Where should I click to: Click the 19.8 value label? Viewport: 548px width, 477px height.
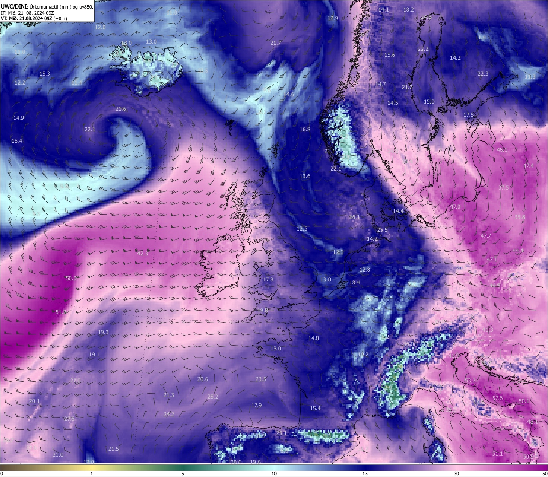[262, 310]
